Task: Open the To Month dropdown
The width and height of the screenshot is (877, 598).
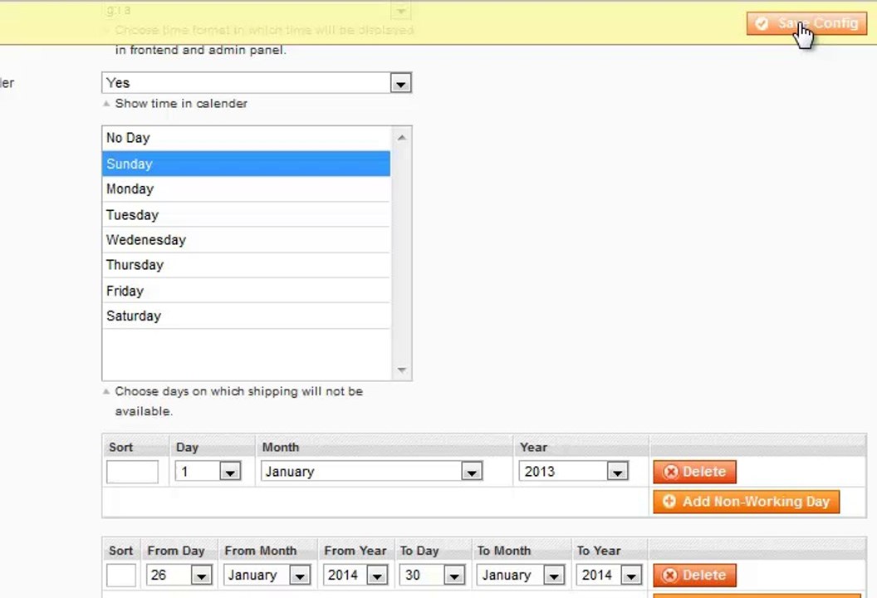Action: tap(521, 575)
